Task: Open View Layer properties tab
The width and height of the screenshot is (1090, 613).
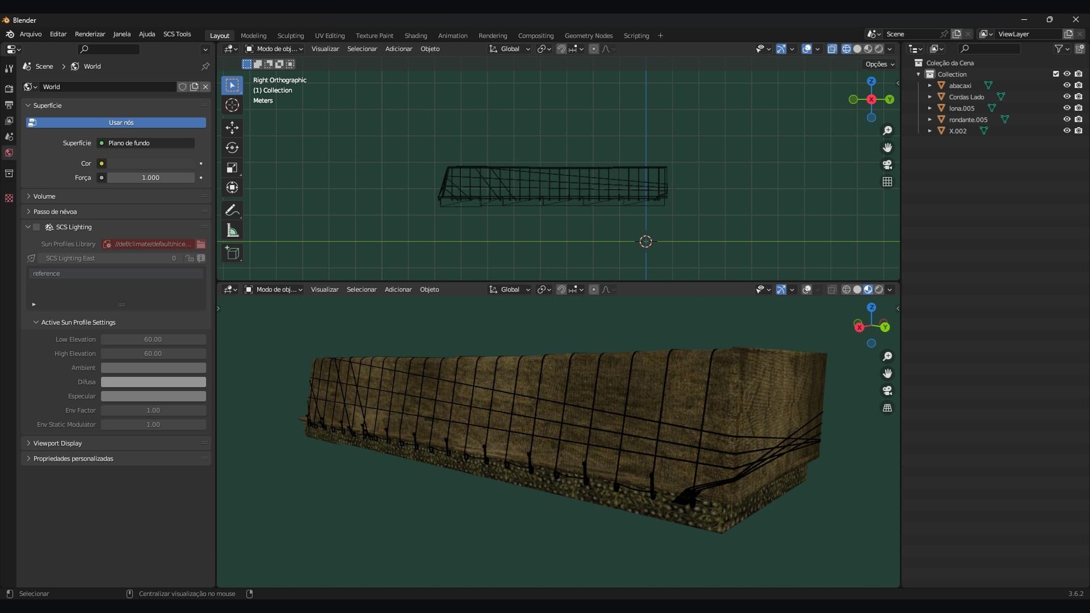Action: 9,121
